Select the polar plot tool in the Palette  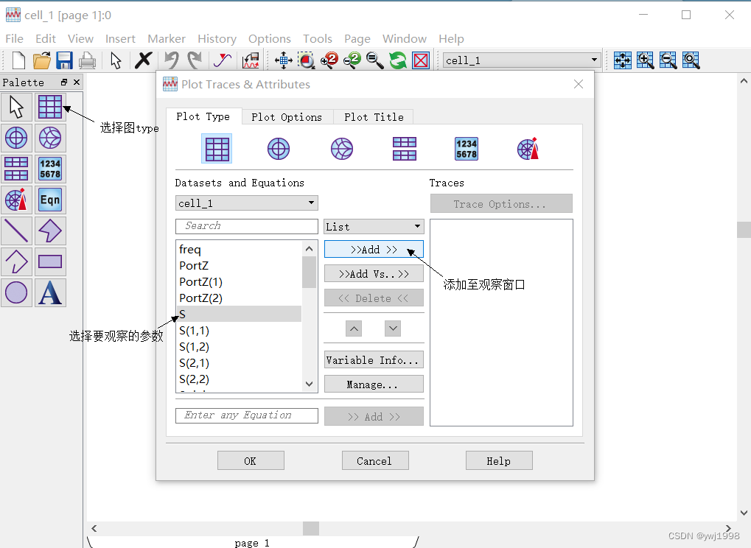16,138
